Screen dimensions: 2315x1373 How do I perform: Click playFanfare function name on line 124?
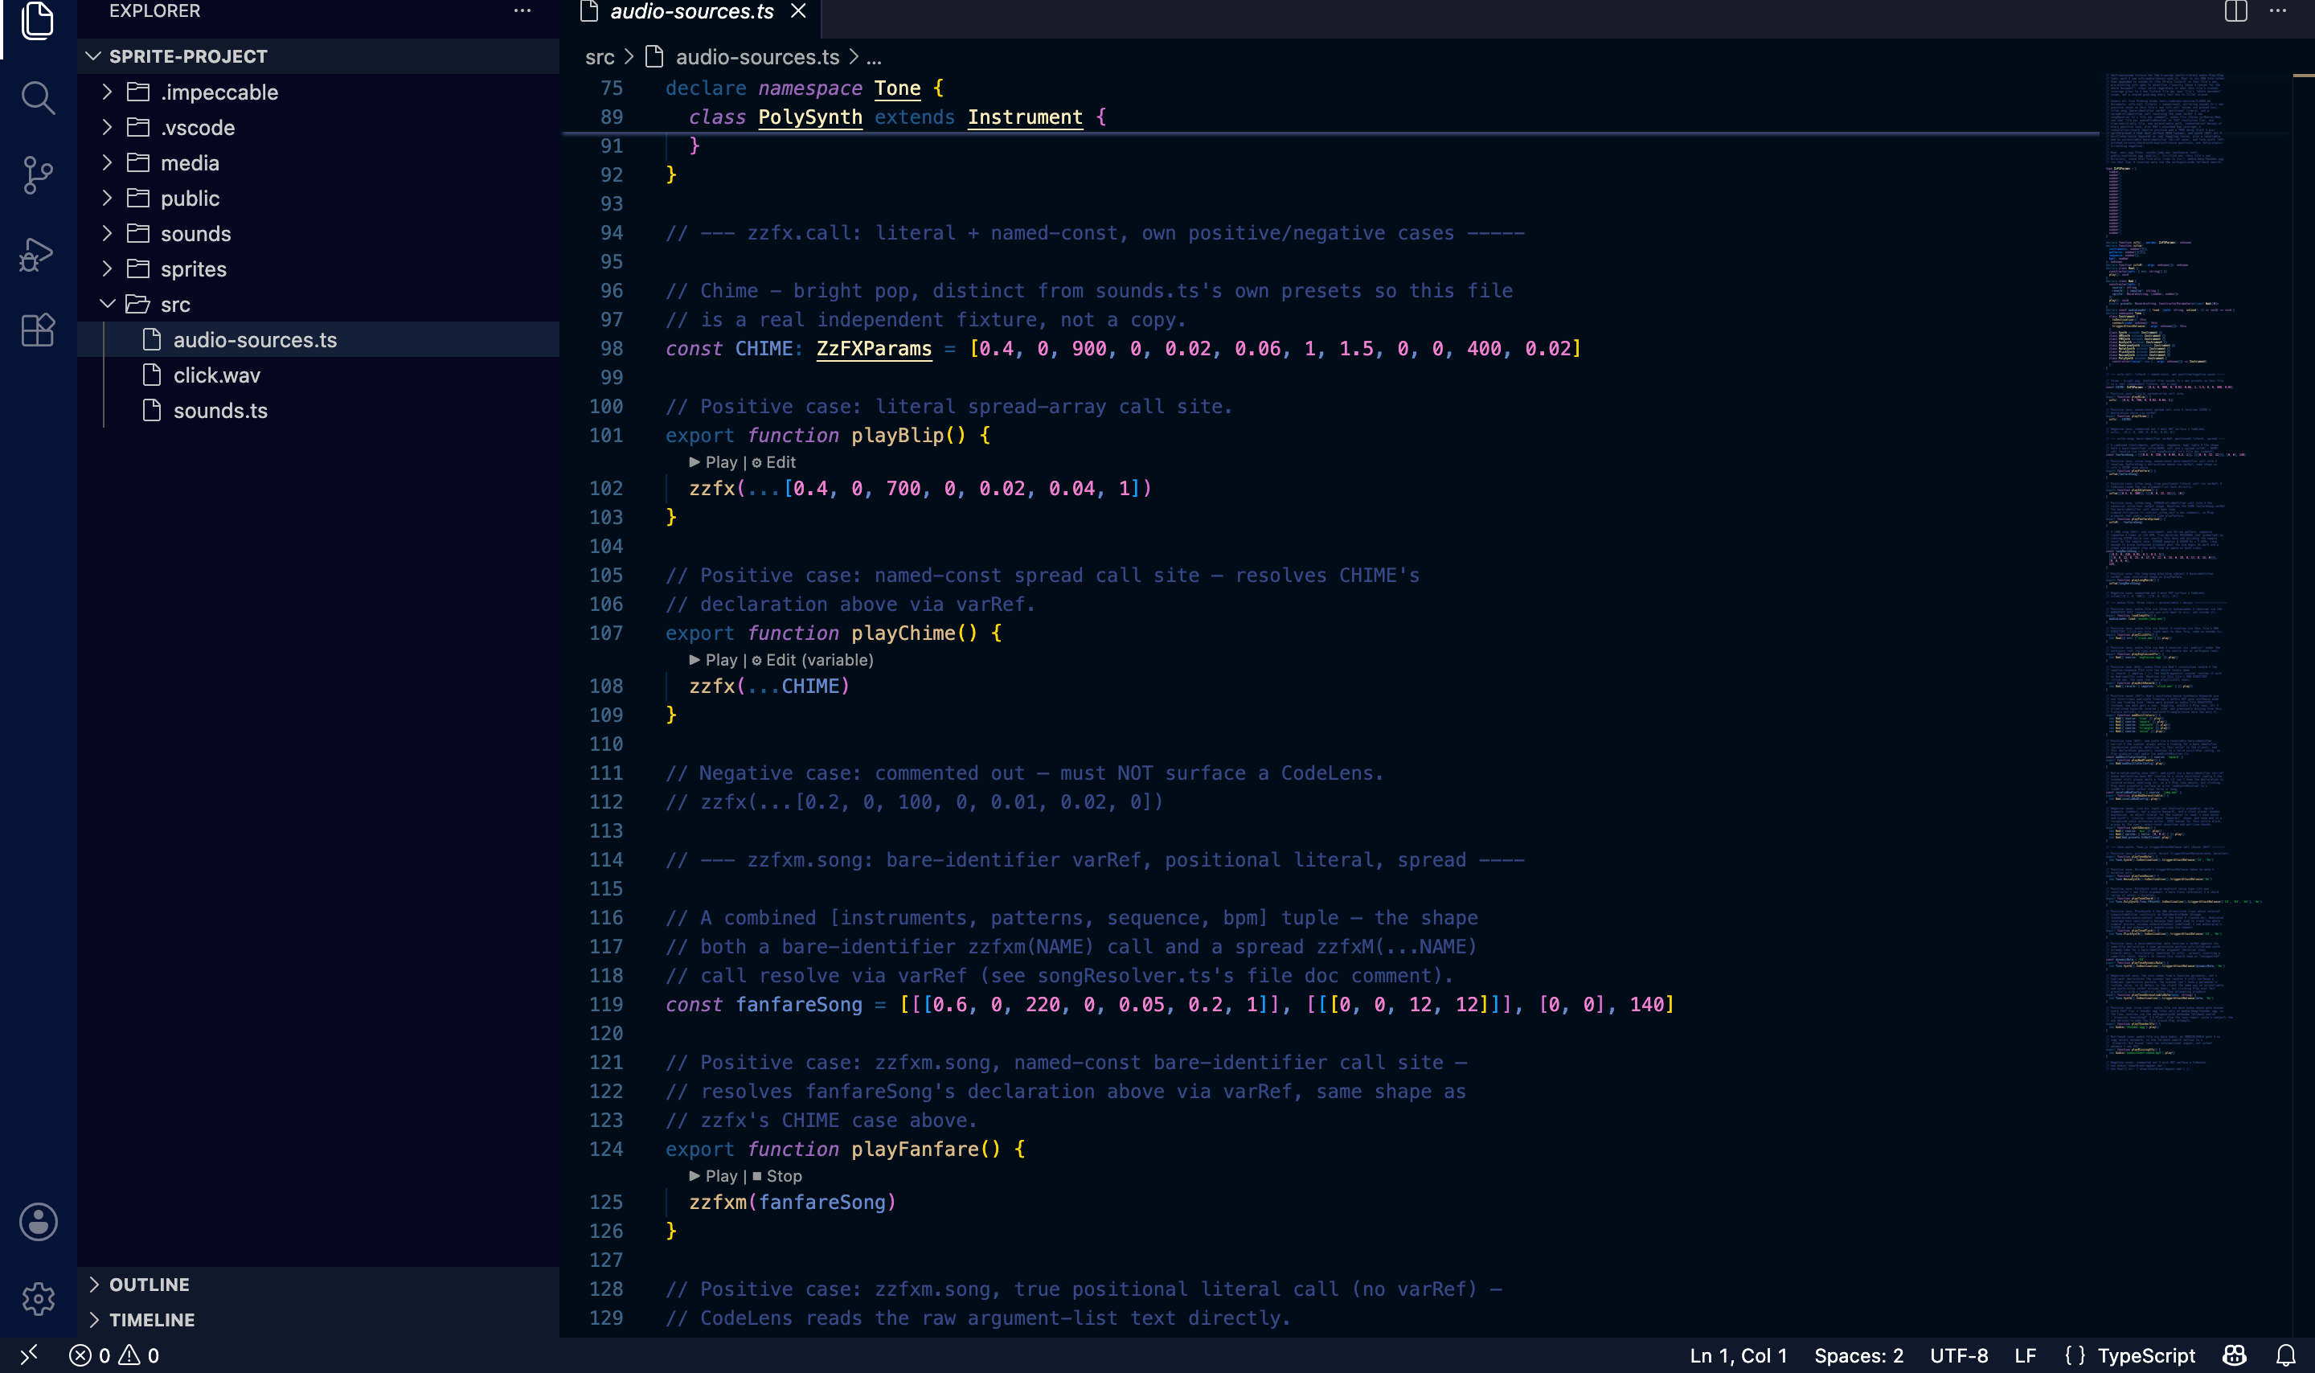tap(914, 1149)
